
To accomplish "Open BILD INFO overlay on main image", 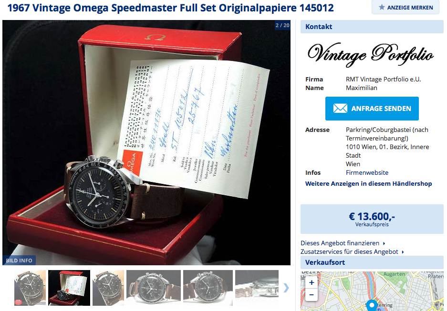I will 19,261.
